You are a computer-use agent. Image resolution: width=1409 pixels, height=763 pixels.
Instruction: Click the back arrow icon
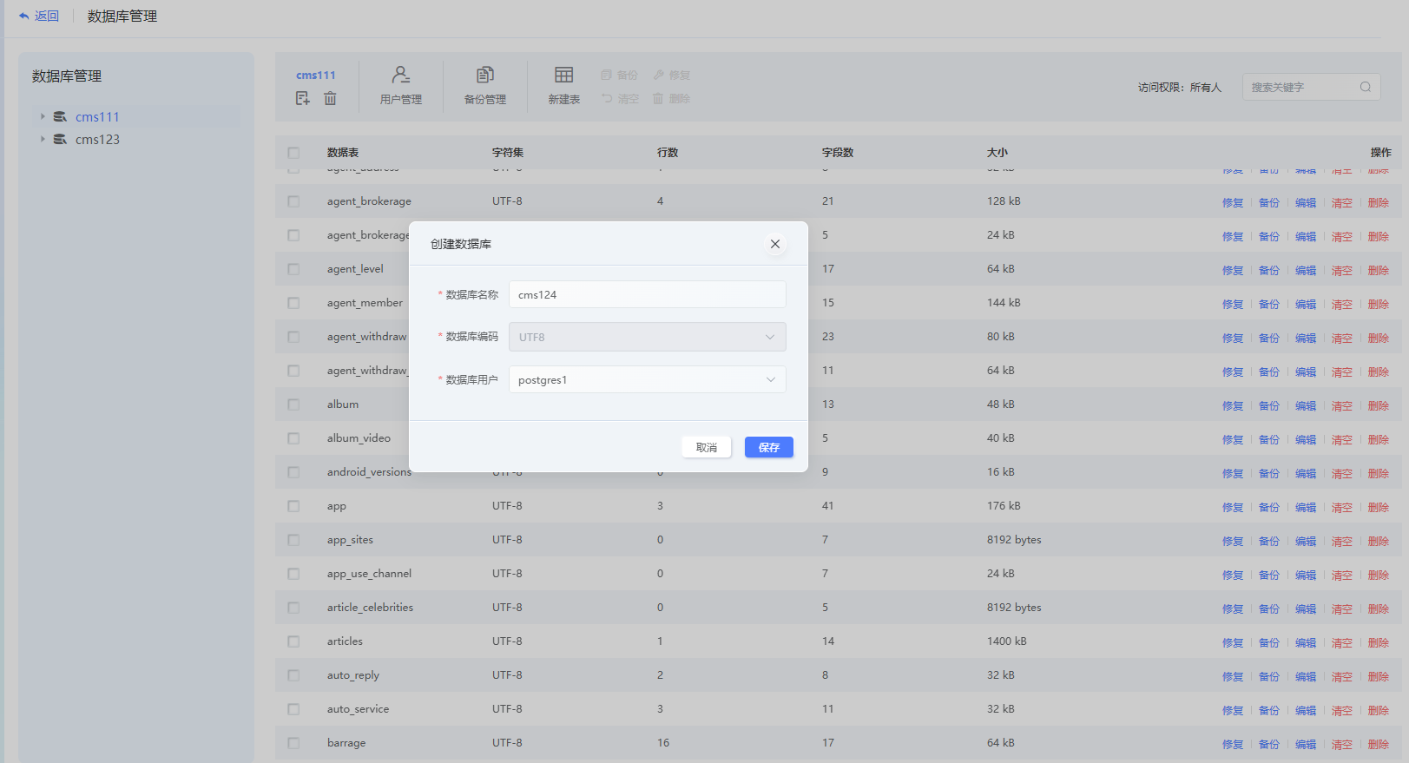click(24, 16)
